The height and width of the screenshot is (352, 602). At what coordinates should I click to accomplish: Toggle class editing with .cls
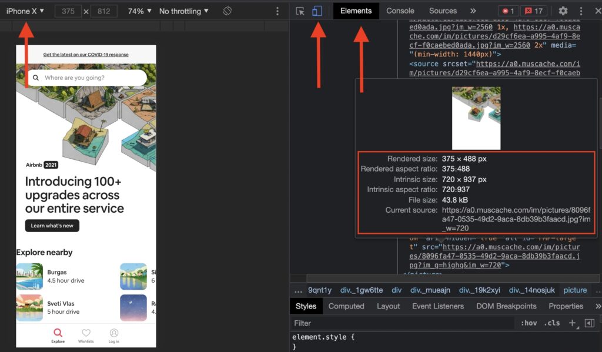553,323
